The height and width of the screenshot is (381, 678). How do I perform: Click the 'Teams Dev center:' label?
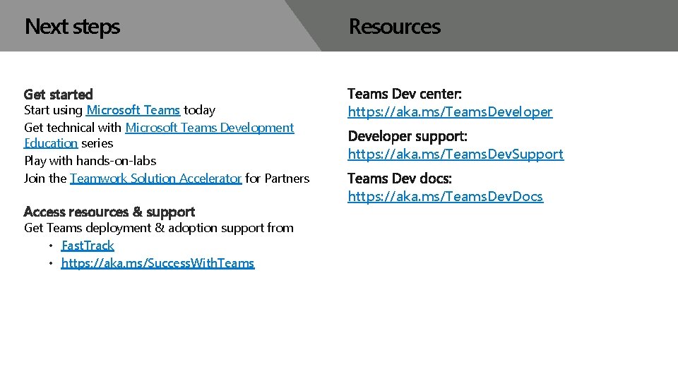(405, 94)
